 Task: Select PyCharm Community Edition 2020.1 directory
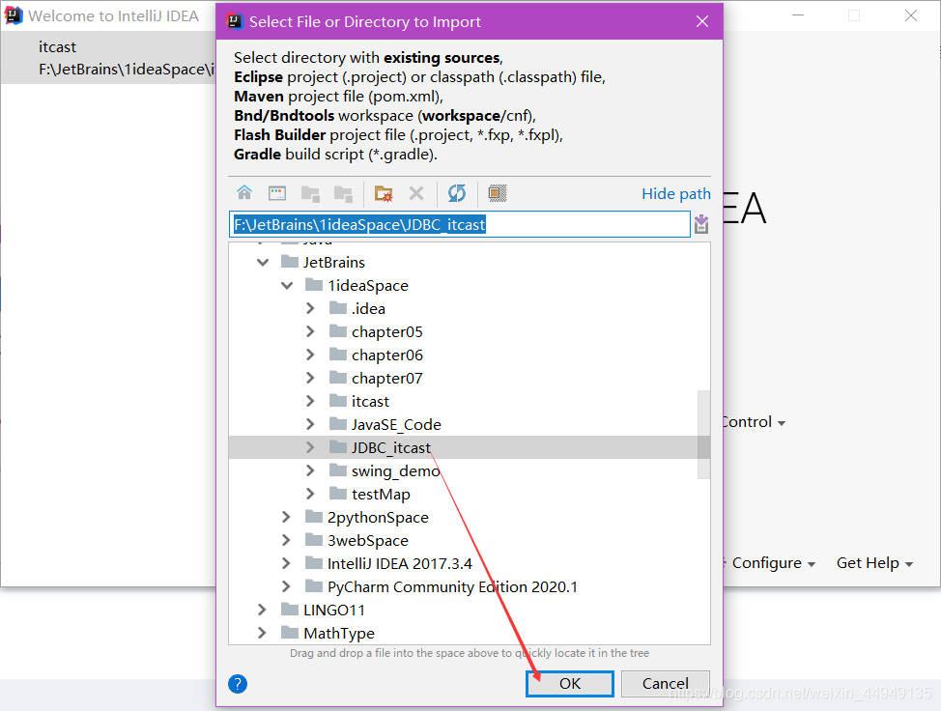pos(452,586)
